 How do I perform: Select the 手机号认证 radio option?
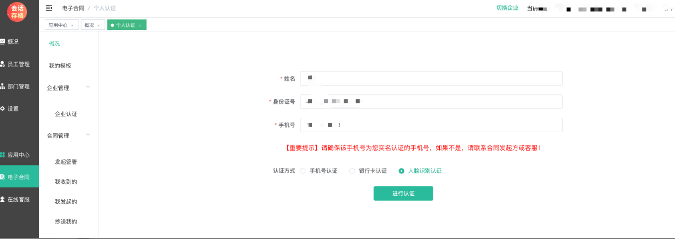pos(303,171)
